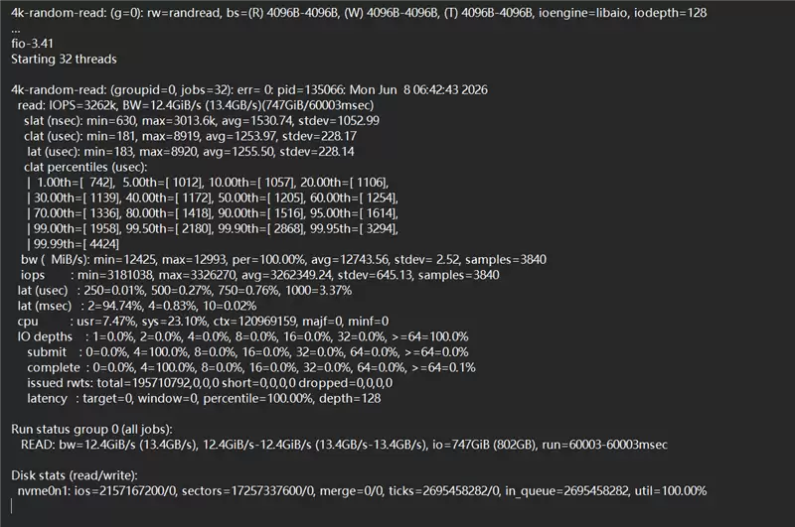Click the lat (msec) distribution line
Screen dimensions: 795x527
click(x=137, y=306)
